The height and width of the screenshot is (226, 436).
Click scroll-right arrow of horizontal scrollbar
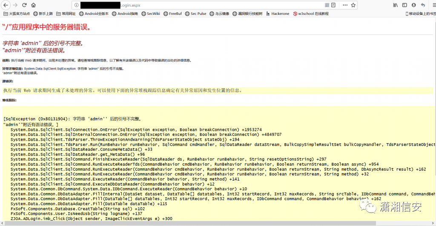pos(433,223)
